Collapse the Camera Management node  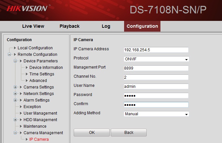[15, 133]
